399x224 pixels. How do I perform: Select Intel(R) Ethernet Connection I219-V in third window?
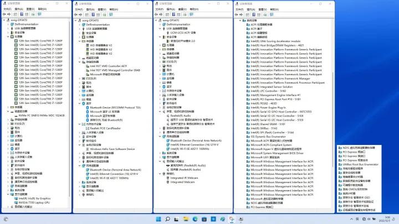(x=195, y=144)
